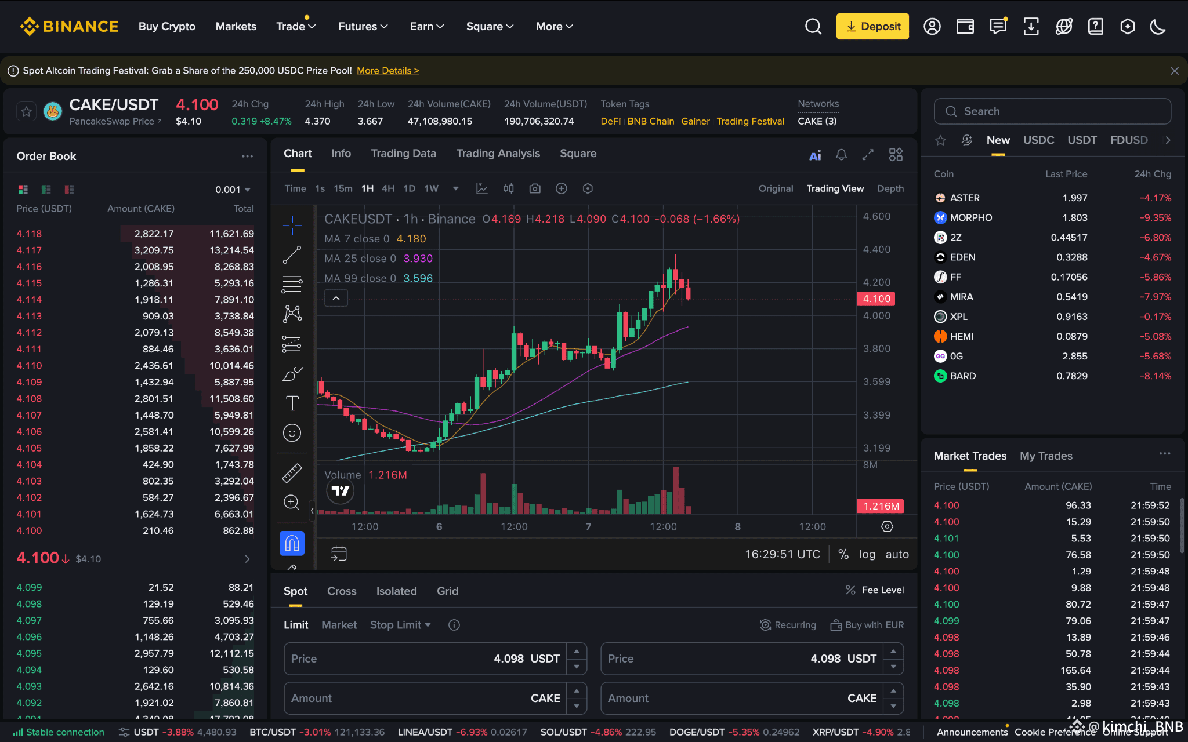The image size is (1188, 742).
Task: Open the go-to-date calendar icon
Action: coord(339,554)
